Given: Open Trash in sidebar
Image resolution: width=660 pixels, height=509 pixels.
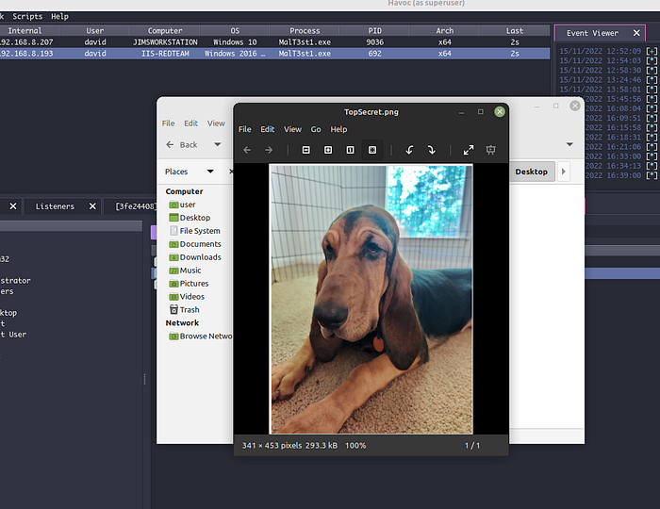Looking at the screenshot, I should 185,310.
